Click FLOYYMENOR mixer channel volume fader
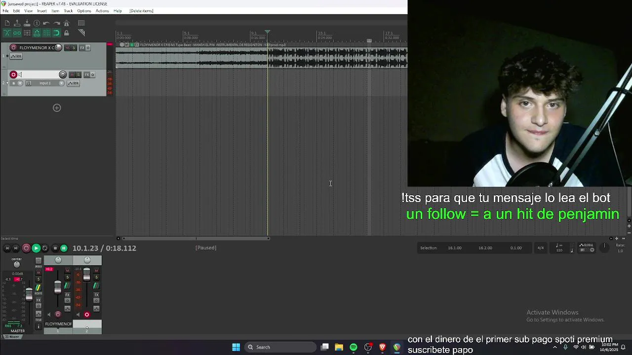This screenshot has width=632, height=355. [58, 287]
